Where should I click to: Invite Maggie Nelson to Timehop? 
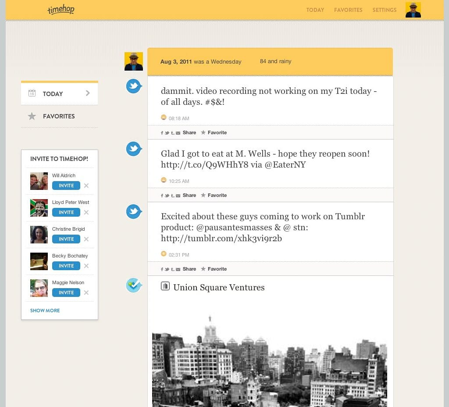[x=66, y=293]
